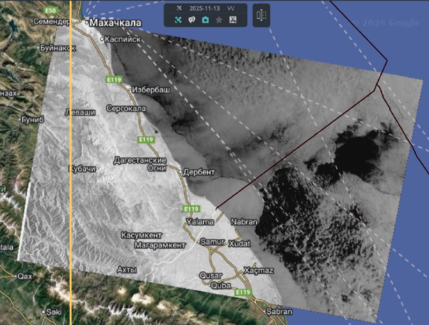Toggle the teal satellite layer icon
This screenshot has height=325, width=429.
point(179,20)
